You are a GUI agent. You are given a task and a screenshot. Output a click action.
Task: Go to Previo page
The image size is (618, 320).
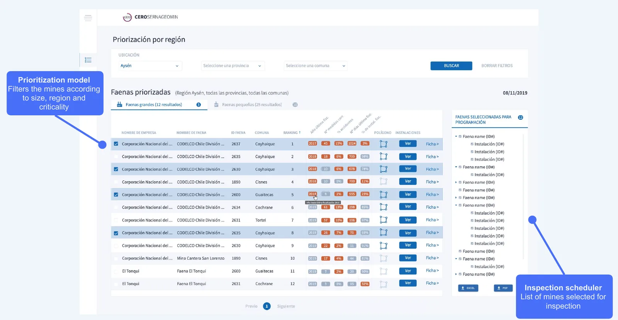pos(251,306)
